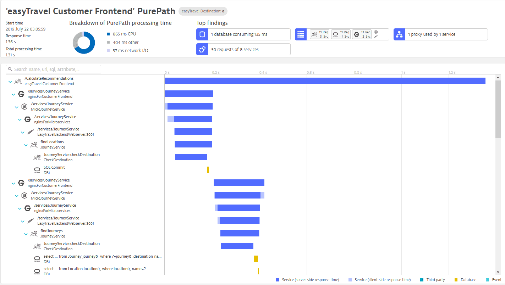Click the findJourneys timeline bar
The image size is (505, 285).
click(240, 233)
